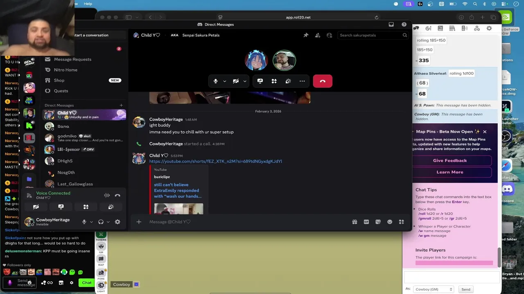Open Spotlight search in menu bar
Image resolution: width=524 pixels, height=294 pixels.
point(475,4)
